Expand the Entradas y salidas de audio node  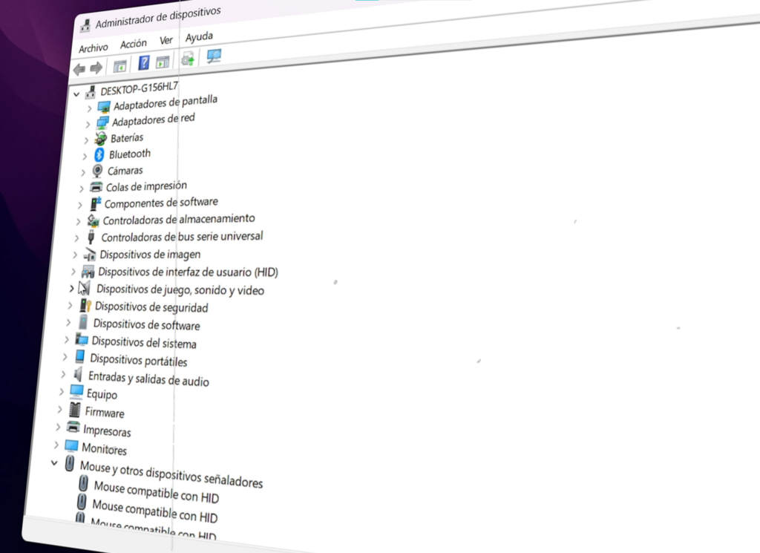(x=63, y=374)
